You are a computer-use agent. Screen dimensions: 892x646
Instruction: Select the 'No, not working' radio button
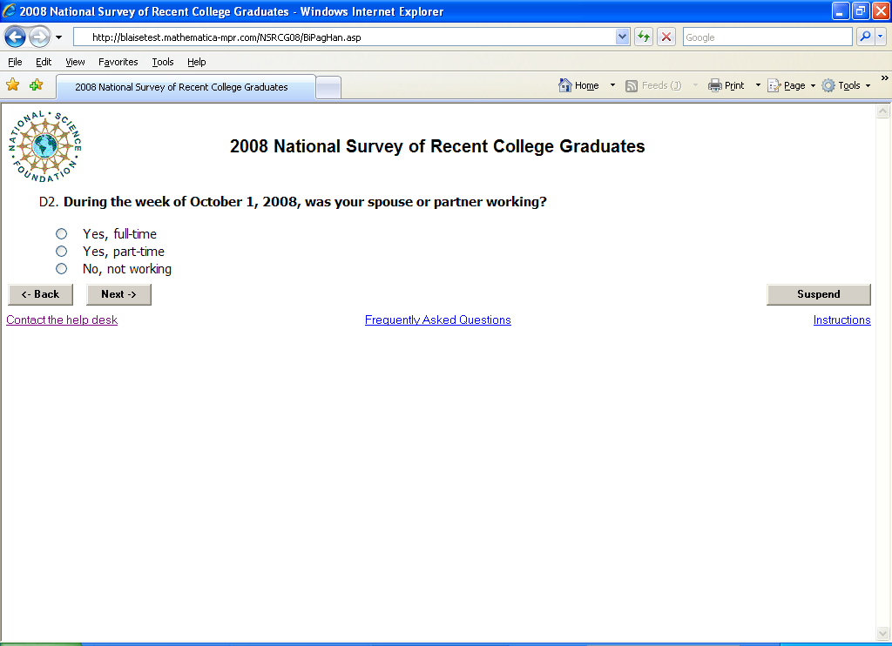point(62,269)
